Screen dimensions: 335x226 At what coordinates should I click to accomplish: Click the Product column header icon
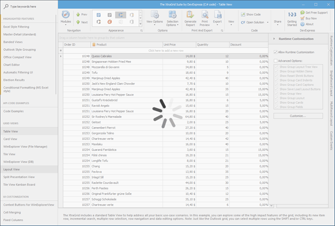click(x=94, y=45)
